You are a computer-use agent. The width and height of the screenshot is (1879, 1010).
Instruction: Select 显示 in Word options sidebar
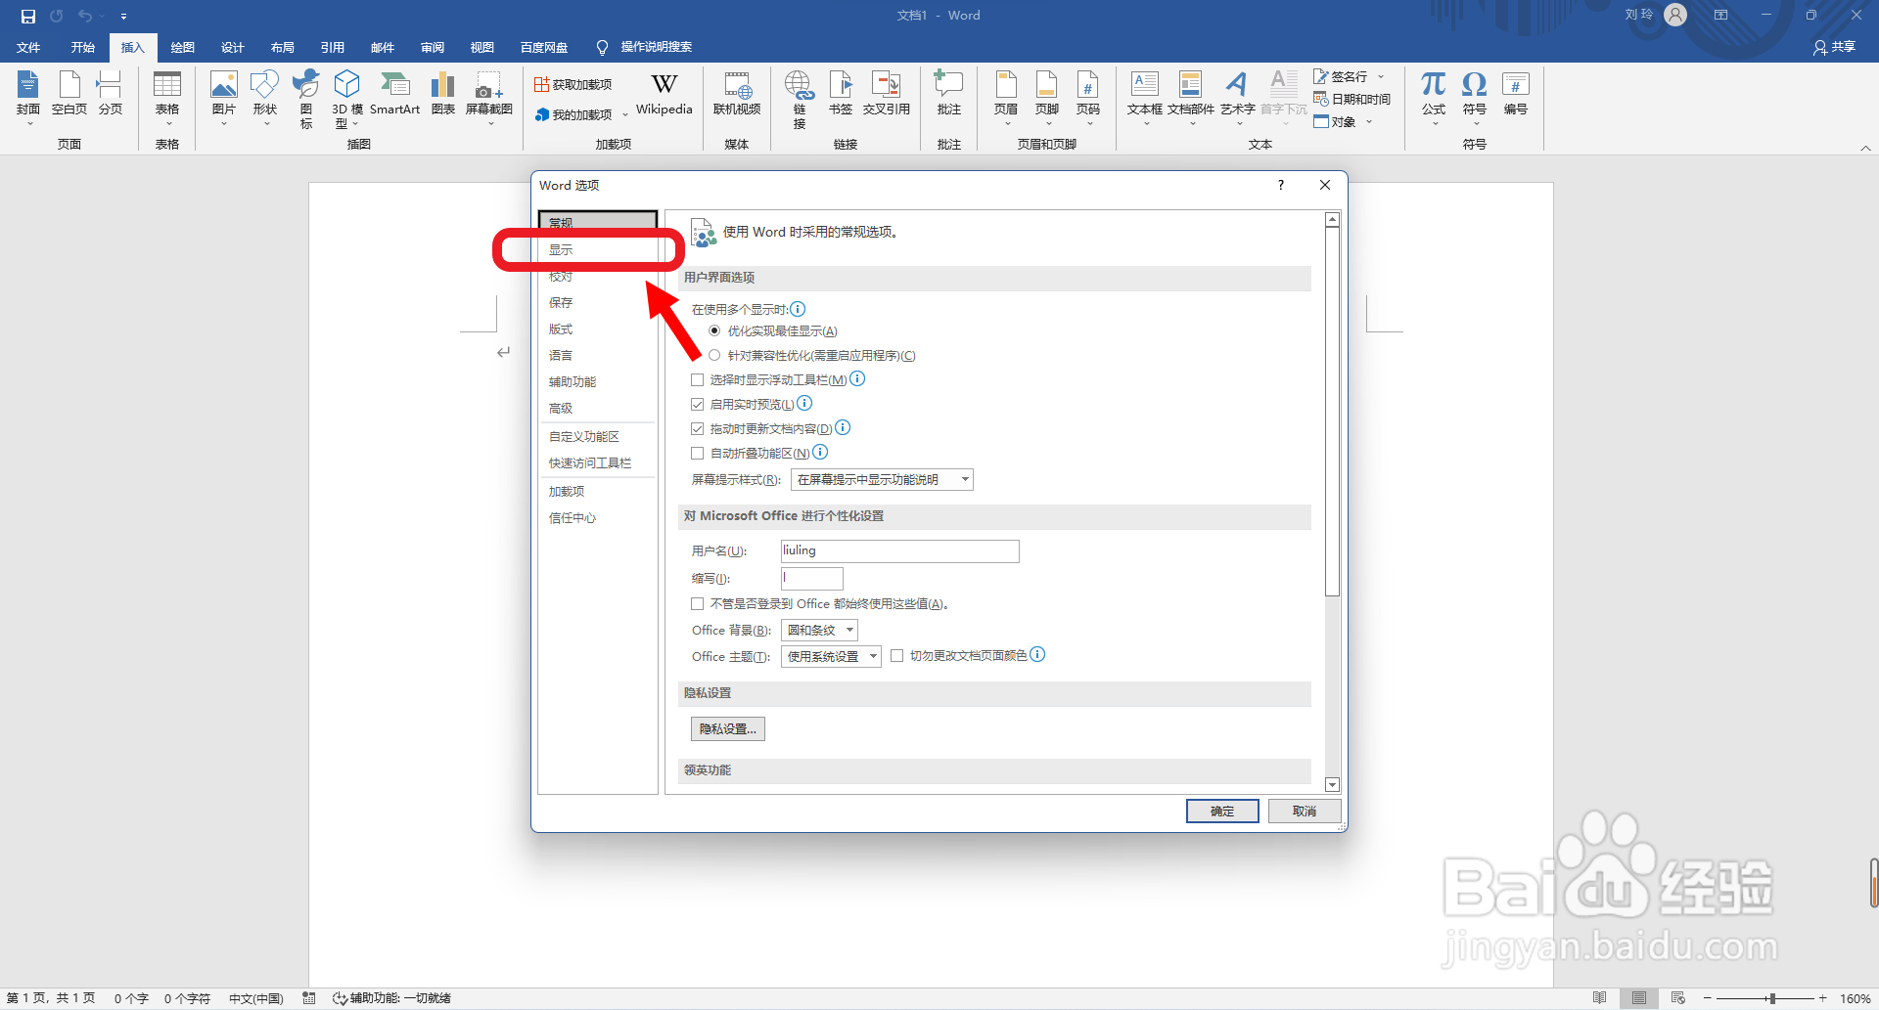pyautogui.click(x=597, y=250)
